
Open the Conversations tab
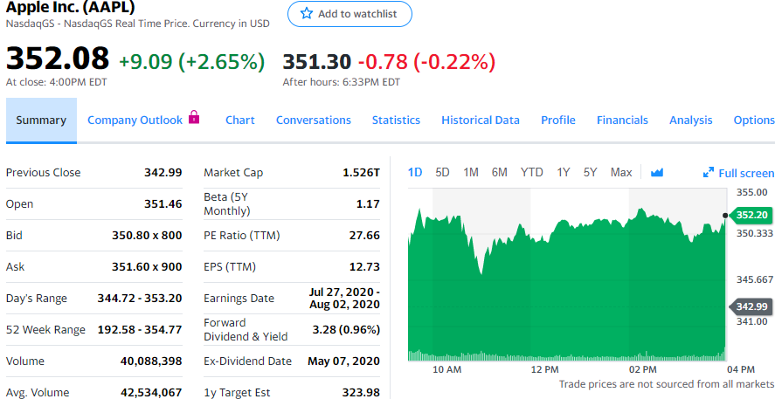pos(314,120)
